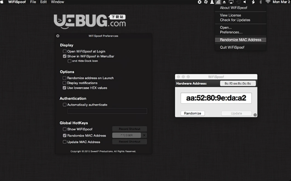Open the WiFiSpoof application menu
The height and width of the screenshot is (181, 291).
point(17,2)
